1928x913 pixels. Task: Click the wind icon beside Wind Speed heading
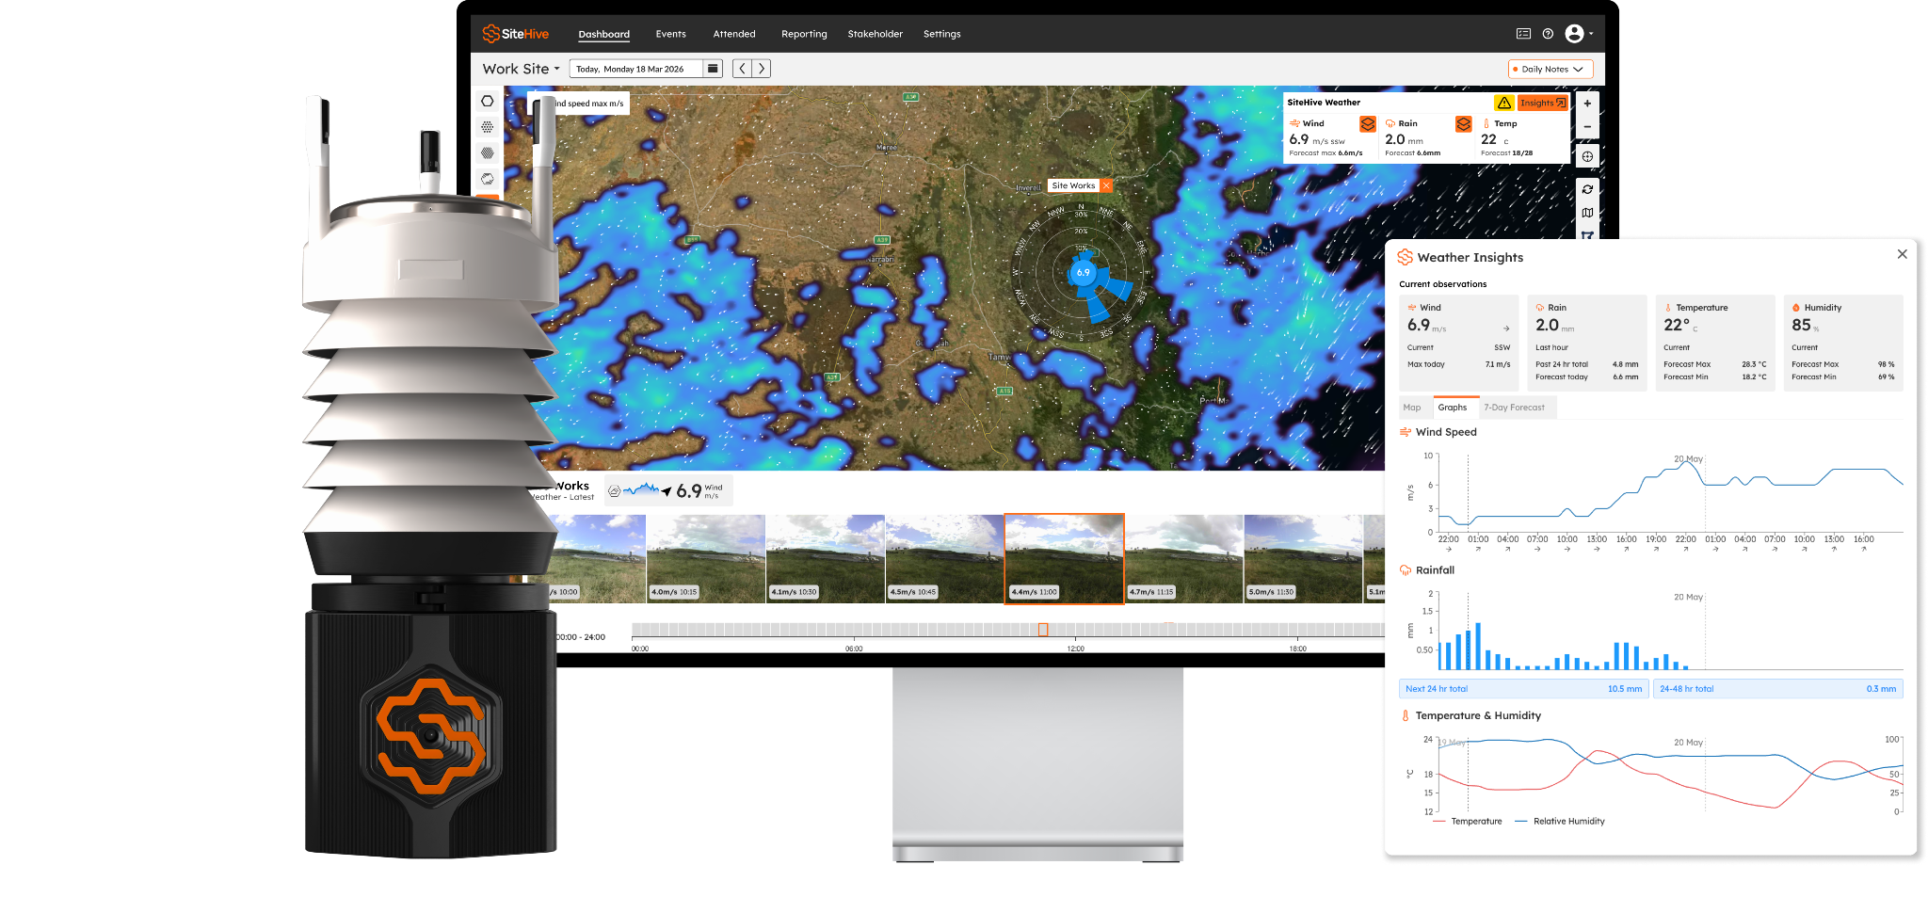click(1406, 432)
